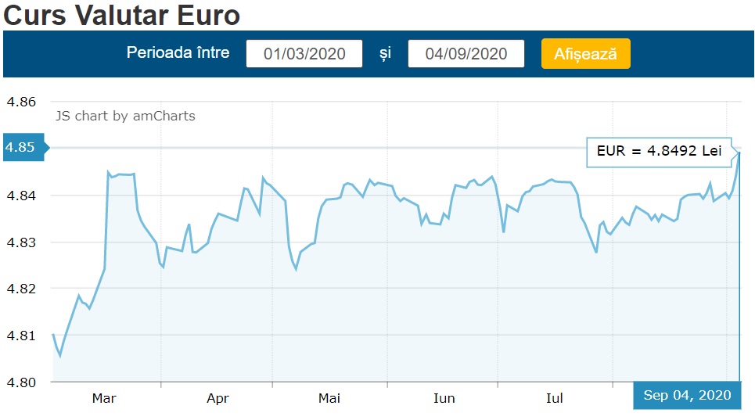The image size is (755, 420).
Task: Click the EUR = 4.8492 Lei tooltip balloon
Action: (659, 152)
